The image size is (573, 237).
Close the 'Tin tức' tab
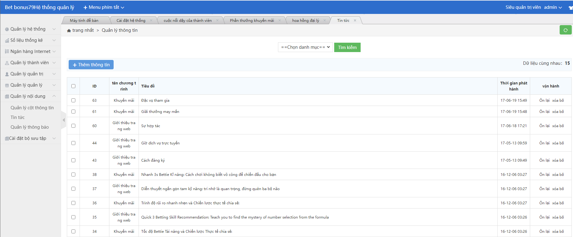(x=355, y=21)
